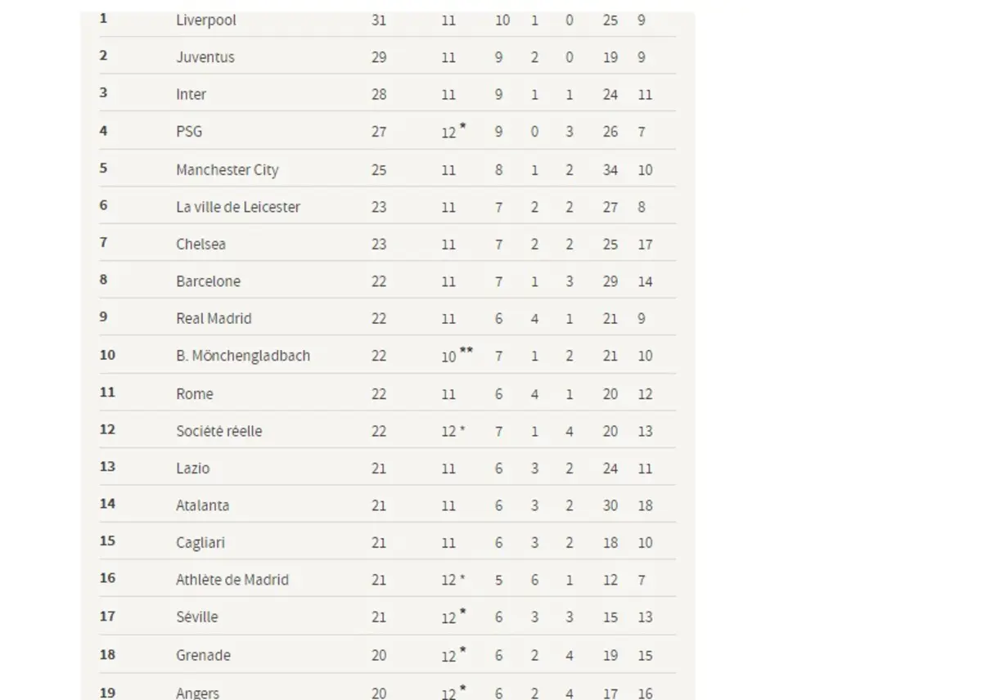This screenshot has height=700, width=982.
Task: Click the Grenade team name
Action: pyautogui.click(x=203, y=655)
